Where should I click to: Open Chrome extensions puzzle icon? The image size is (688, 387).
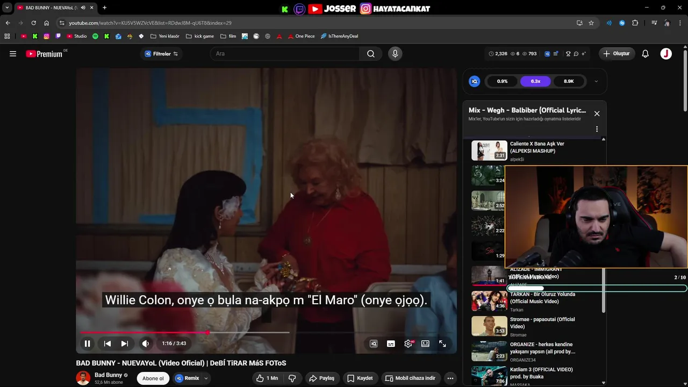(x=635, y=23)
